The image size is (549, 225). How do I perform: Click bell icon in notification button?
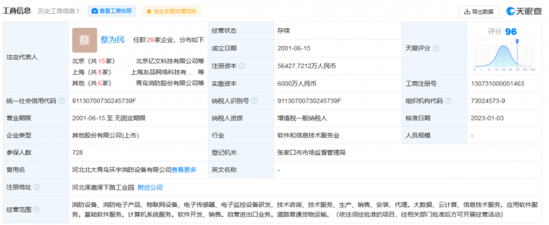click(149, 11)
